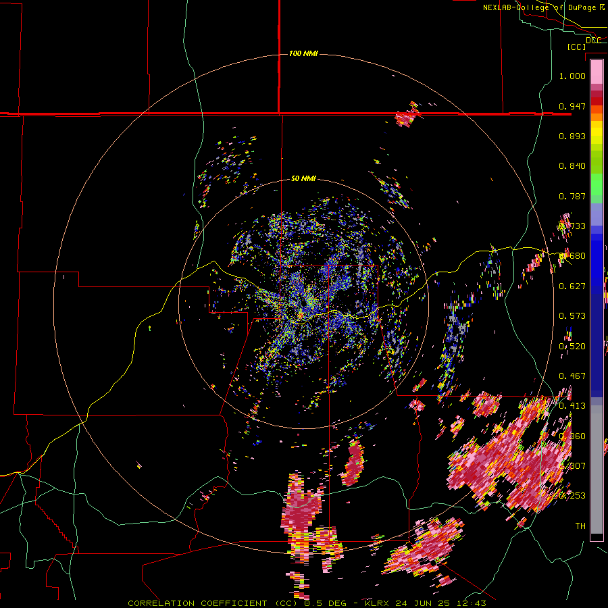
Task: Click the 50 NMI range ring label
Action: click(x=303, y=178)
